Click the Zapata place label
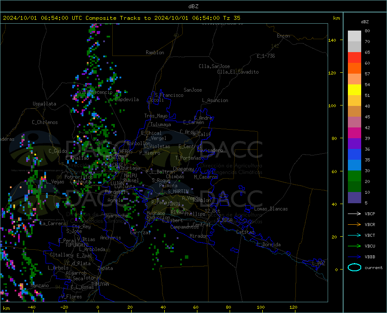Screen dimensions: 387x313 (105, 268)
